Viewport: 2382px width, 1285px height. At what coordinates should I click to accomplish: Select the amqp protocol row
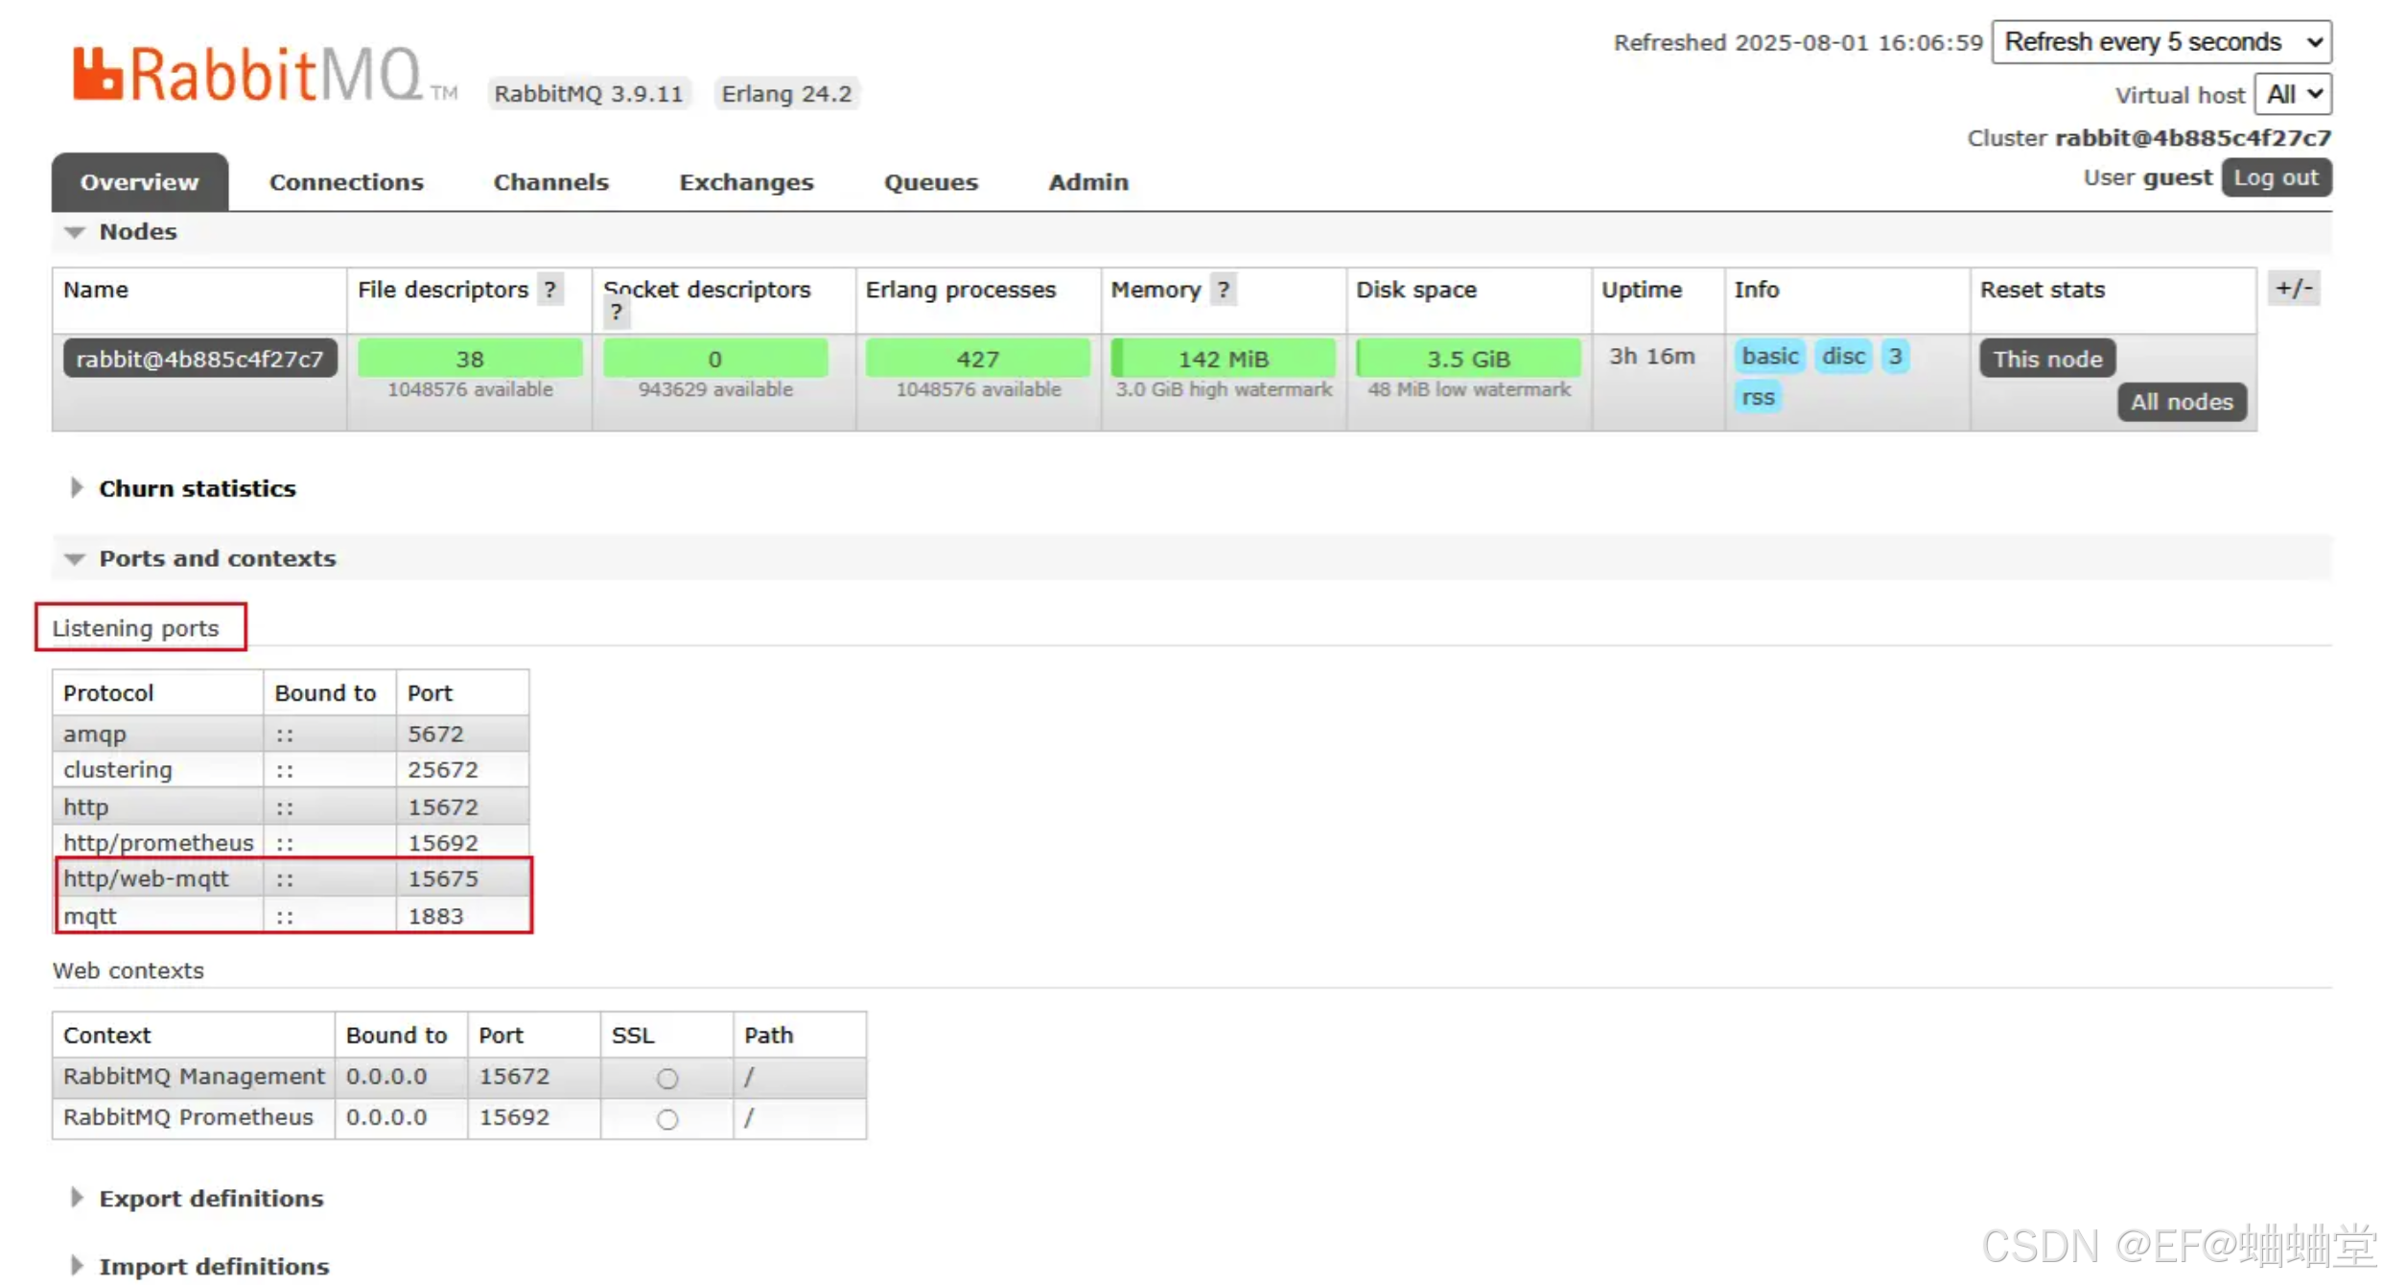click(x=291, y=734)
